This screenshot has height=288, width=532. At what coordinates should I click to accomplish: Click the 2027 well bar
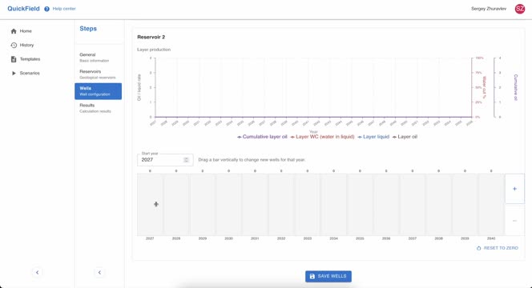tap(150, 205)
